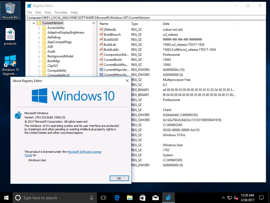Sort by the Data column header

(x=199, y=24)
